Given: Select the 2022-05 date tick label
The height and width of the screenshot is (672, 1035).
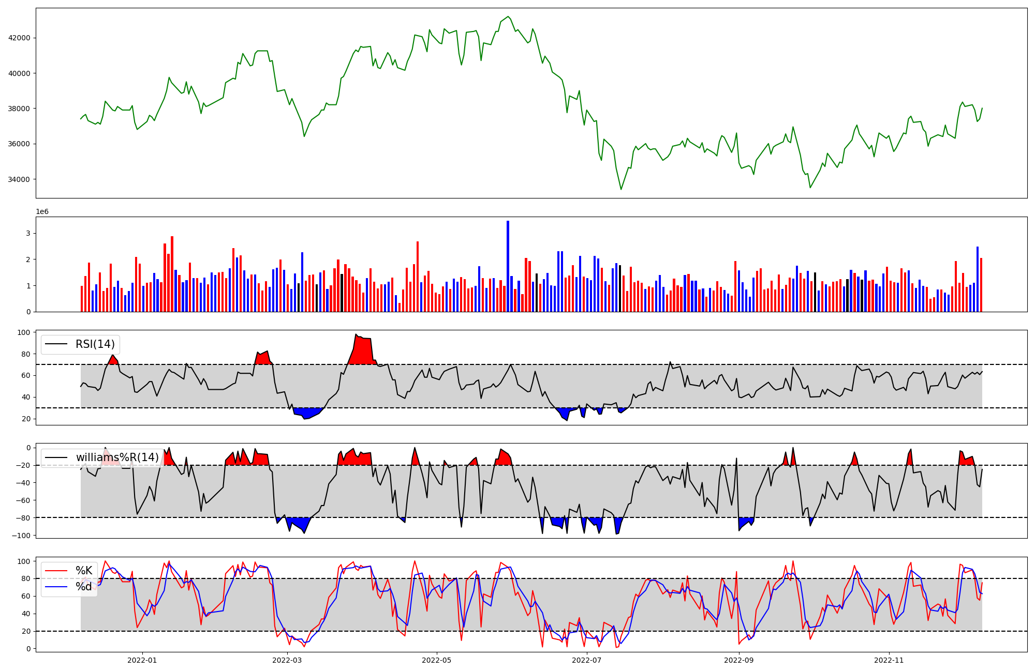Looking at the screenshot, I should tap(436, 660).
